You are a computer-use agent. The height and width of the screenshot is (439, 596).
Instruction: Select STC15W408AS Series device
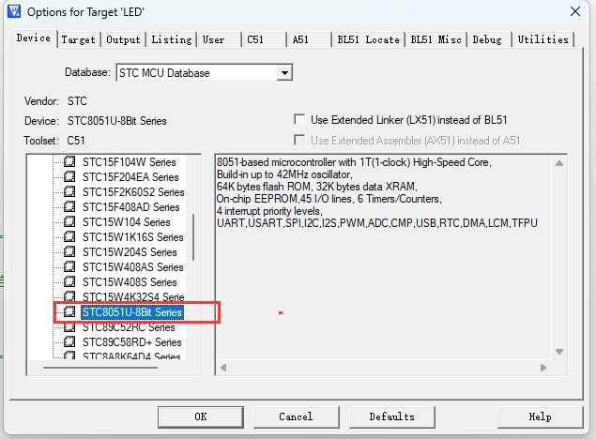coord(132,267)
